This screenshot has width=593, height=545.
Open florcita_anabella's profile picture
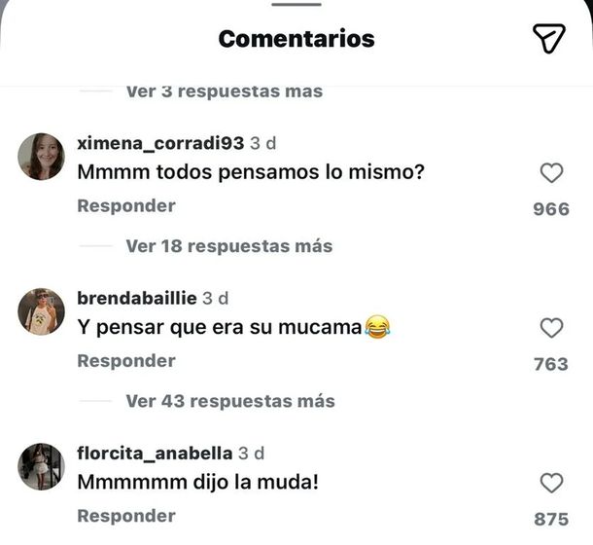pos(41,466)
